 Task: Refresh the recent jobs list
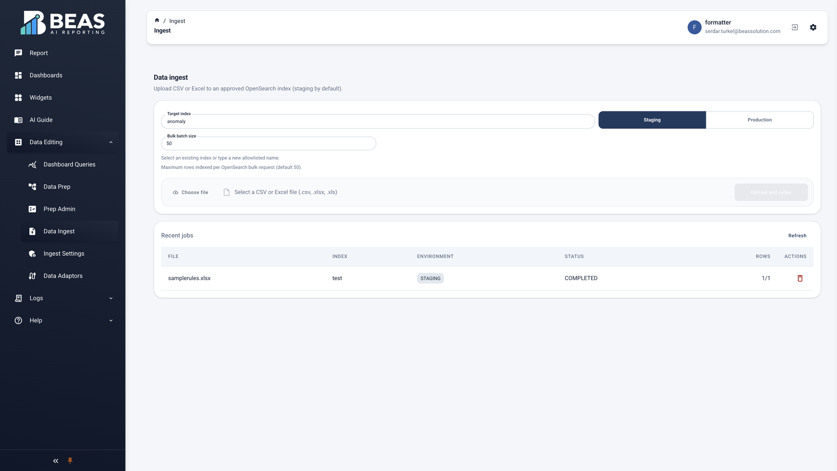pos(797,235)
